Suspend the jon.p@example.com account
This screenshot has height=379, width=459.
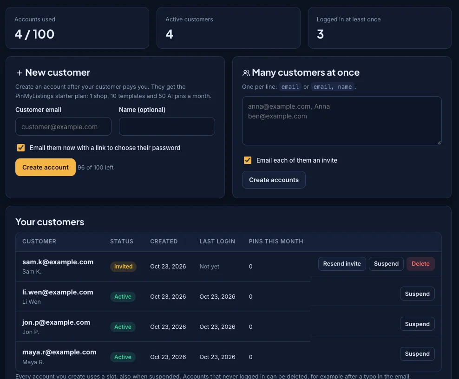[417, 324]
